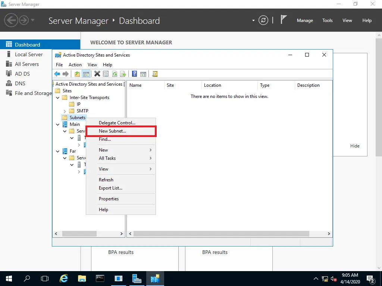Click the blue Back arrow in Sites and Services toolbar

[57, 74]
